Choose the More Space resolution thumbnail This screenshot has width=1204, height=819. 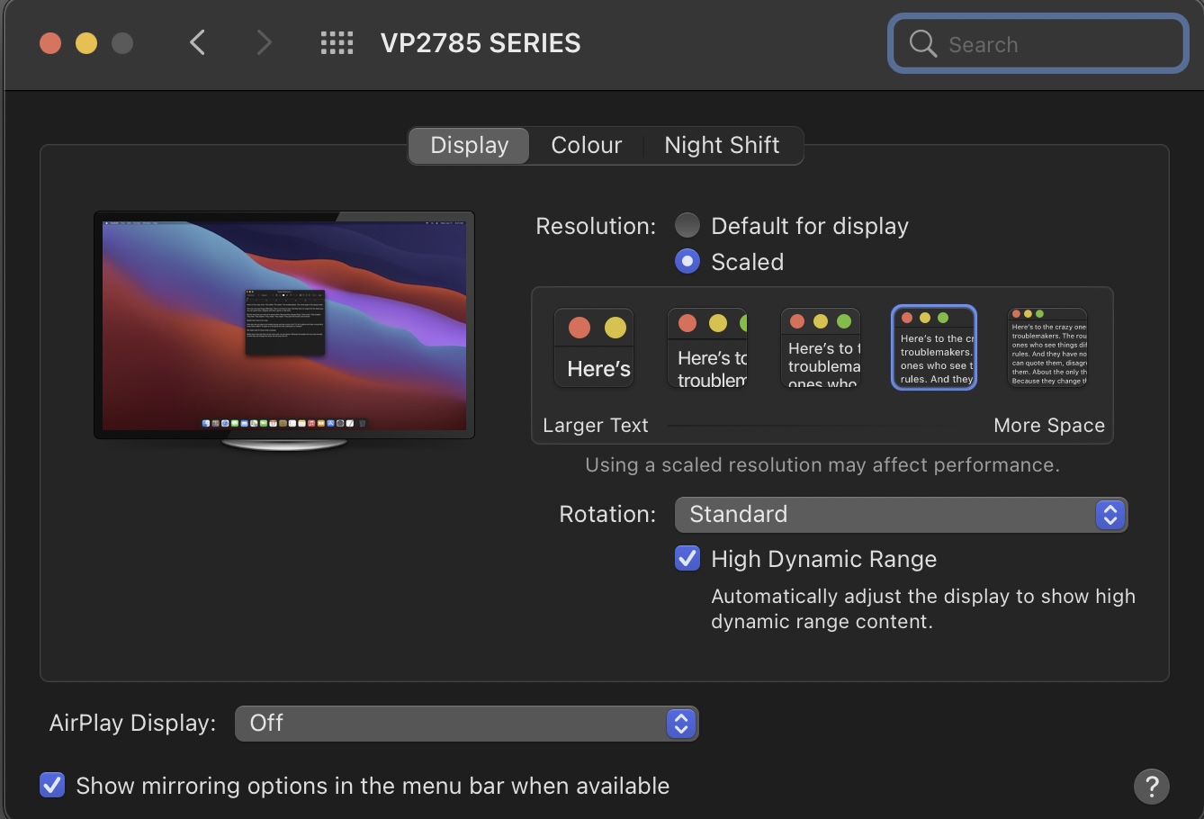click(1047, 347)
